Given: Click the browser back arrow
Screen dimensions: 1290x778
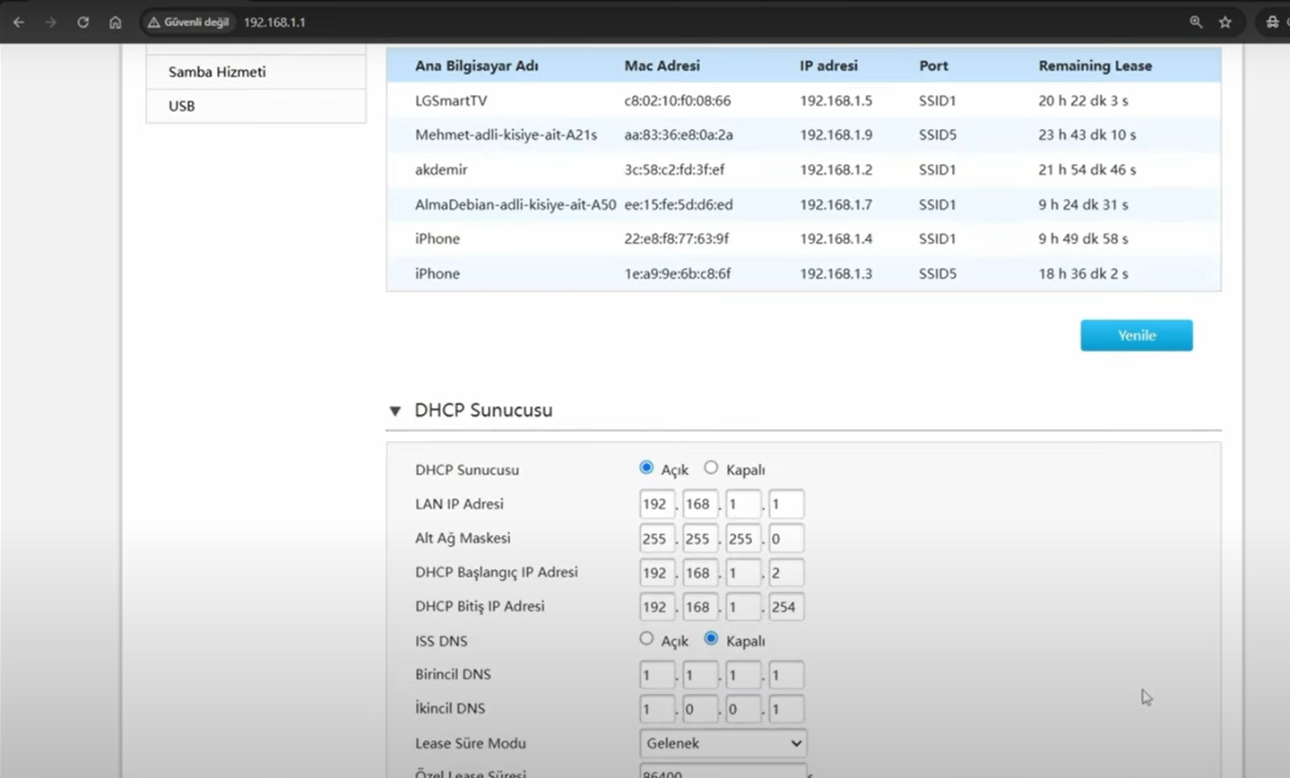Looking at the screenshot, I should pyautogui.click(x=19, y=22).
